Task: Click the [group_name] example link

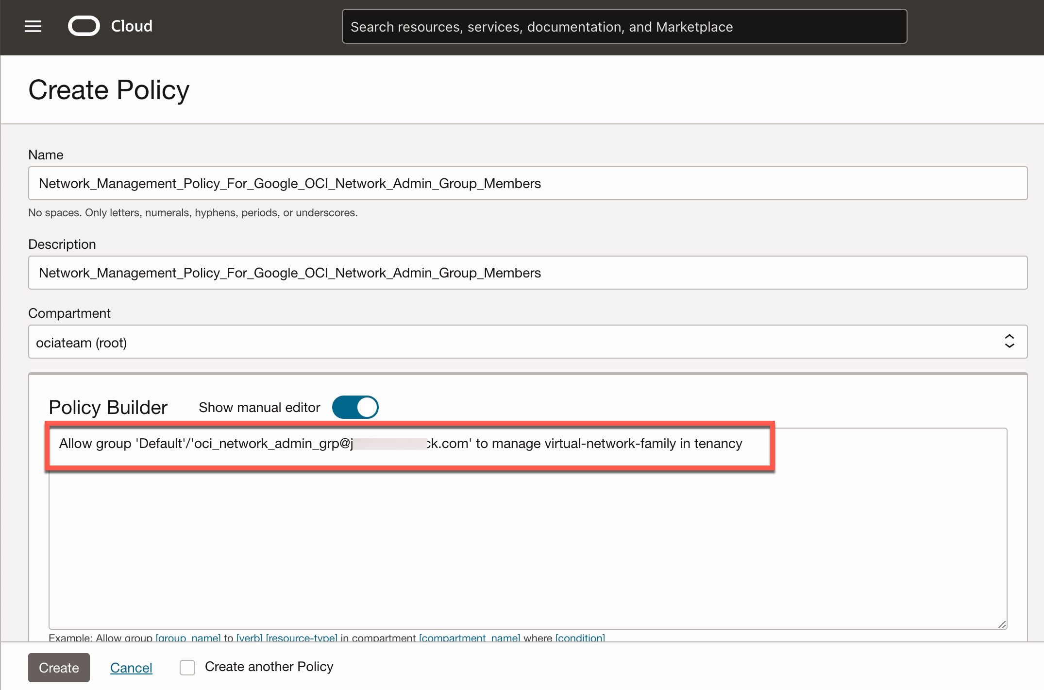Action: click(x=188, y=638)
